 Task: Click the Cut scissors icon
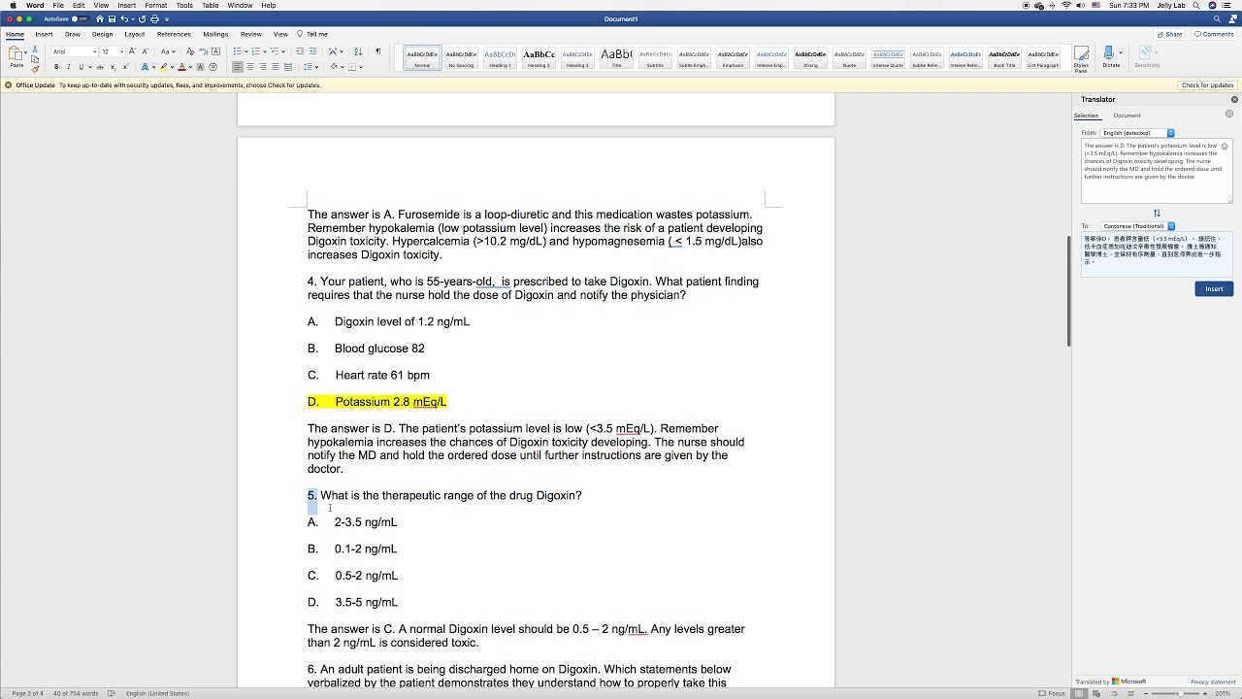(x=35, y=49)
